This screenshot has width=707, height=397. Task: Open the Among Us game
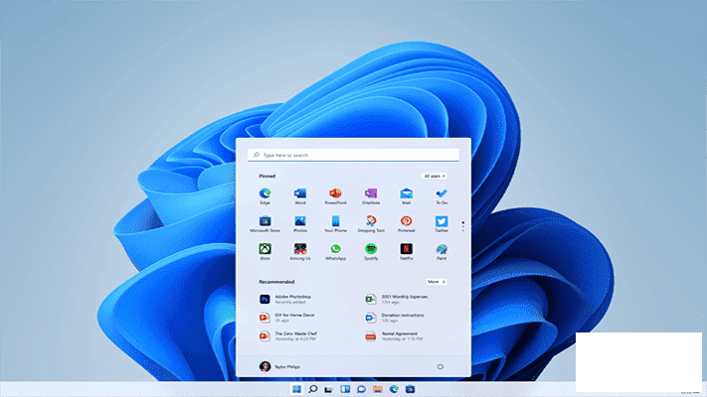pos(300,252)
